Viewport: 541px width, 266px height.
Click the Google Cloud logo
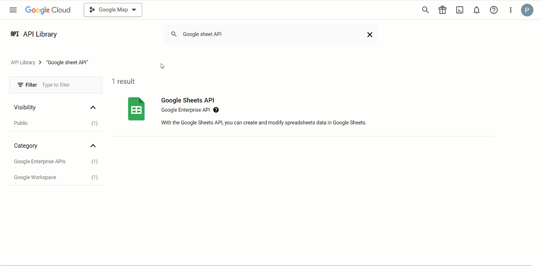tap(48, 10)
